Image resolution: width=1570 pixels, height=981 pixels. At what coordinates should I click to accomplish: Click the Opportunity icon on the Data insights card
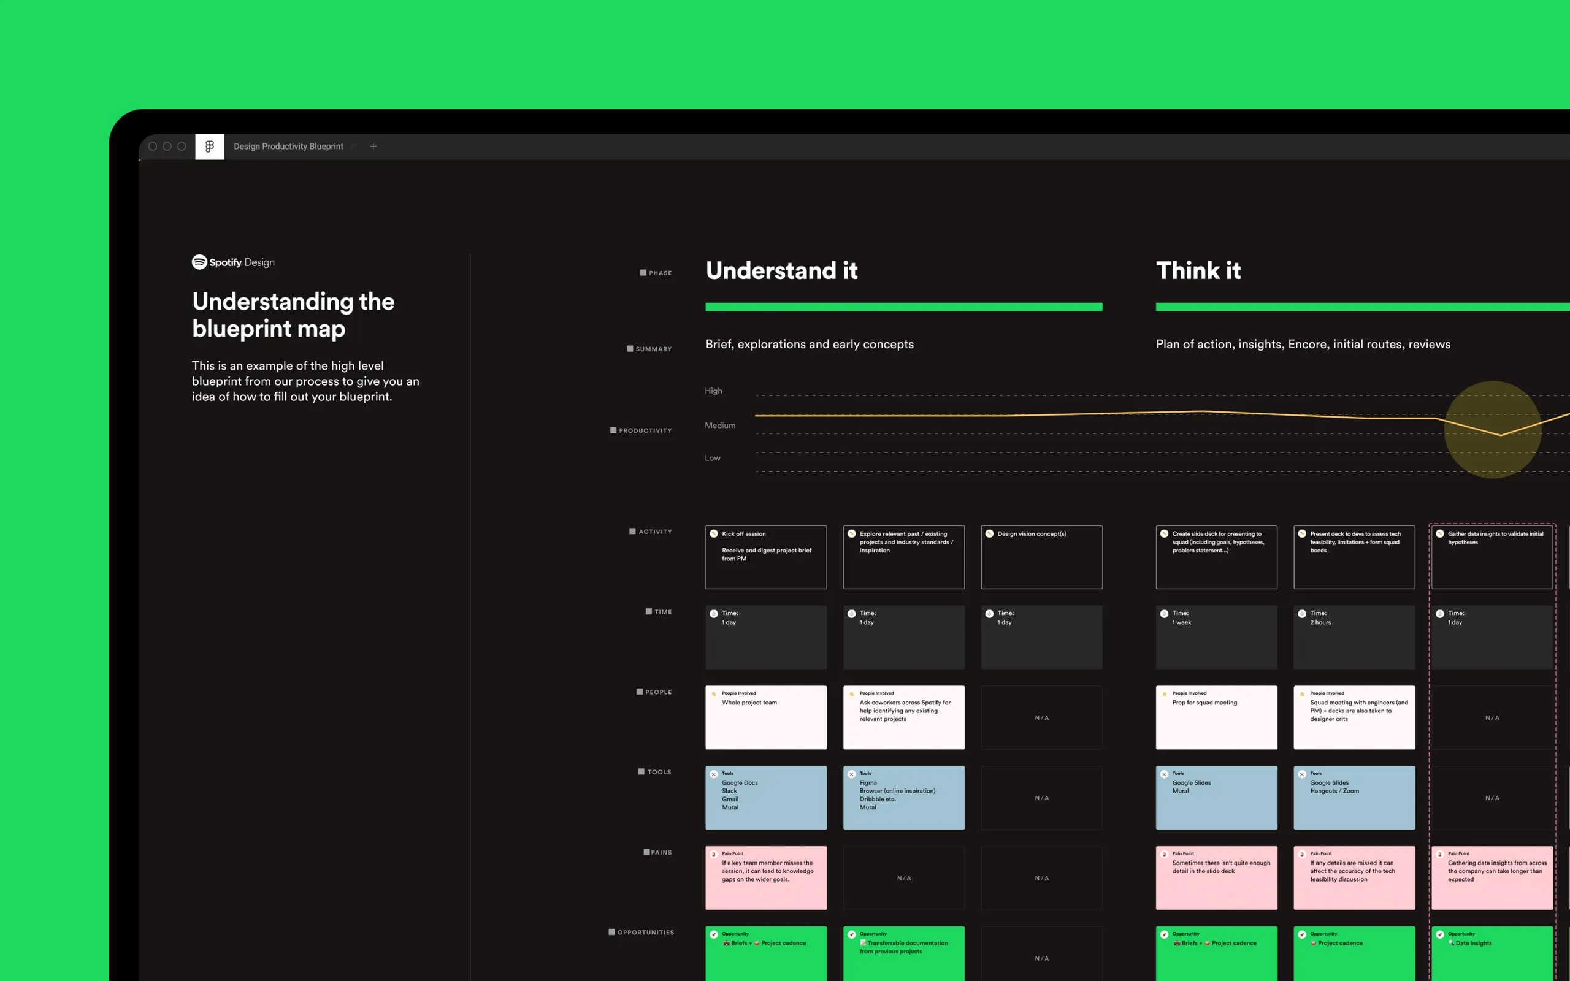1441,934
